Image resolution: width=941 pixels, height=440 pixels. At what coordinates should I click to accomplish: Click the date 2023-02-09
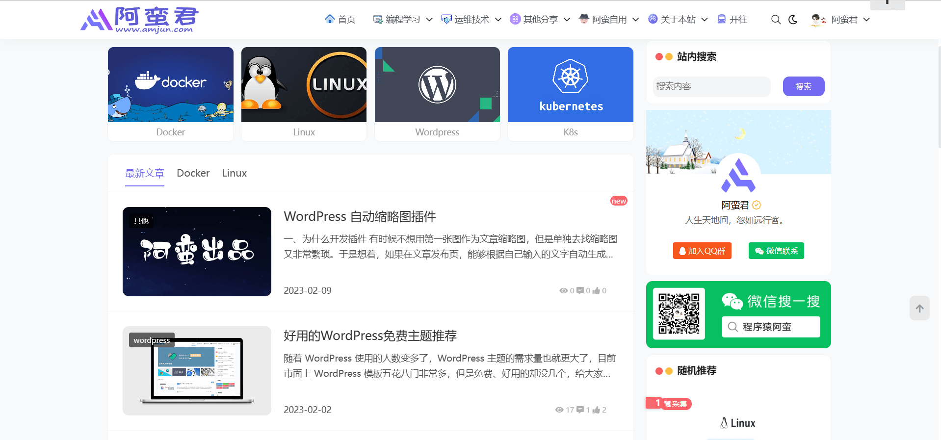click(x=308, y=290)
